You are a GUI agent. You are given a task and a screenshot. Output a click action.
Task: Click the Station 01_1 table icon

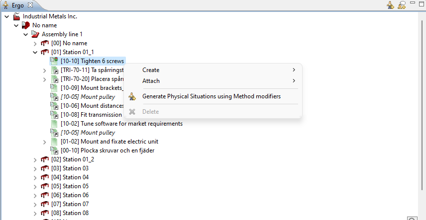click(x=45, y=52)
